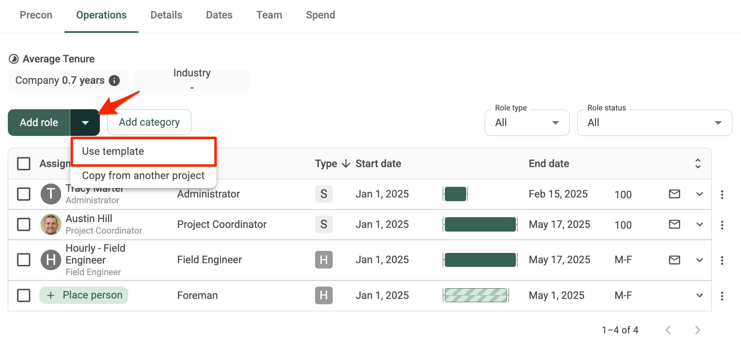Click the sort arrow next to Type
Screen dimensions: 741x349
point(346,164)
